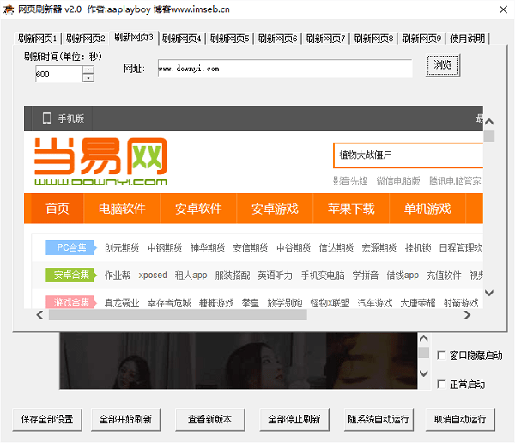Open the 刷新网页6 tab
This screenshot has width=515, height=443.
pos(277,39)
